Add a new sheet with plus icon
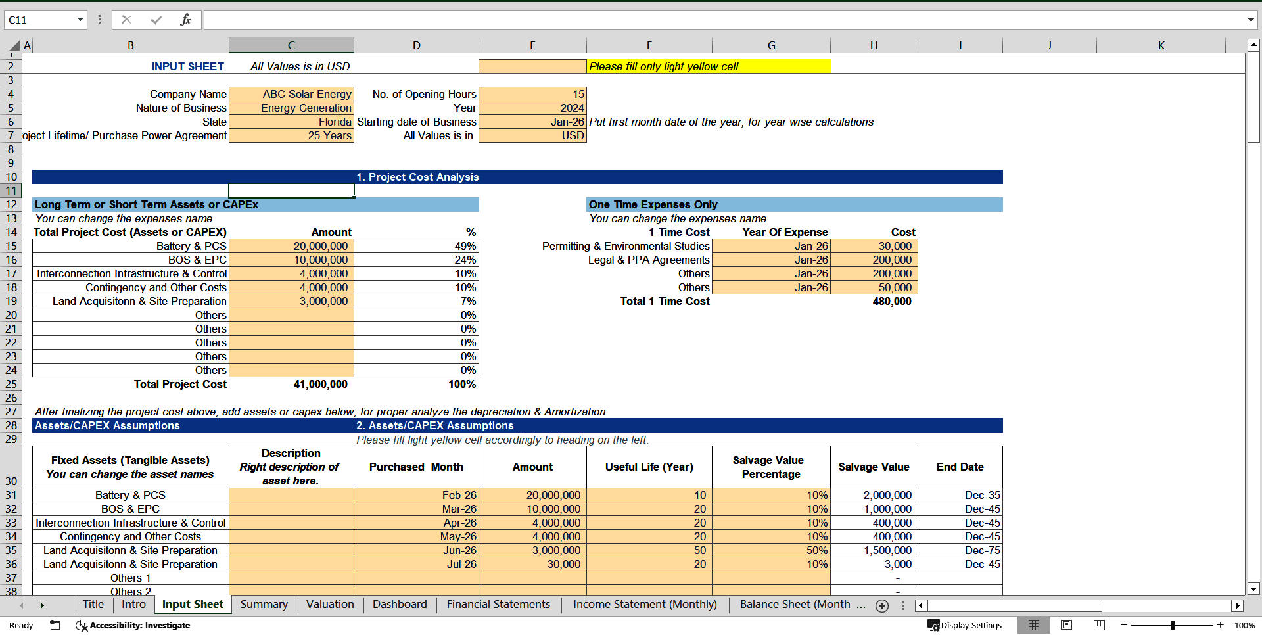The width and height of the screenshot is (1262, 635). (882, 605)
